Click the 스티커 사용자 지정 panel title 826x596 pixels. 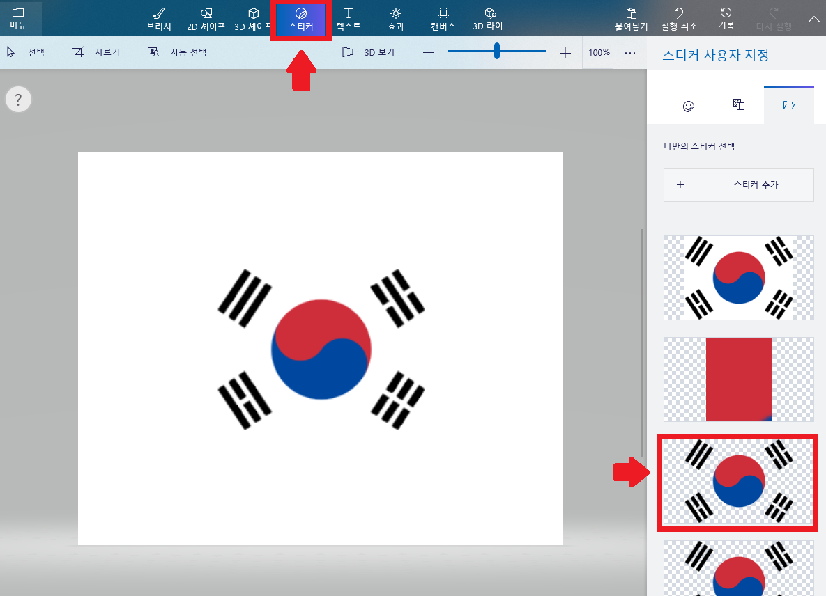[715, 55]
